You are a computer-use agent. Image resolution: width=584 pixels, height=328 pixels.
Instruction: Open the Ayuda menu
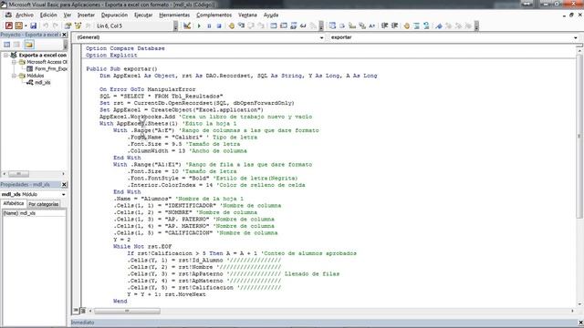271,15
